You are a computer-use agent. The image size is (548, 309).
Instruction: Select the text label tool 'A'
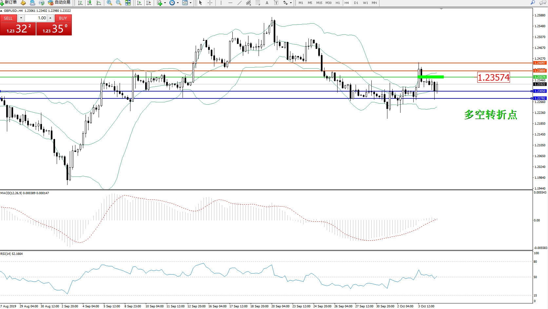click(267, 3)
